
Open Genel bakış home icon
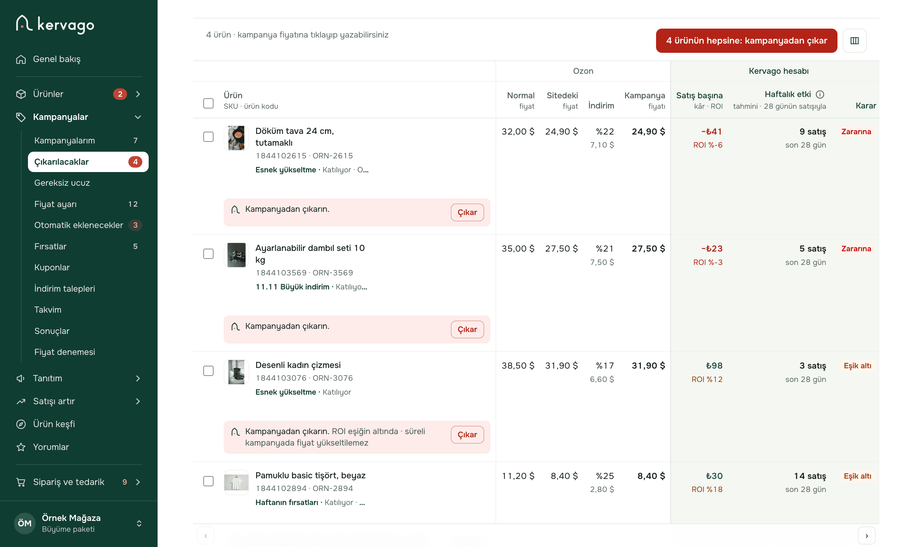click(x=21, y=59)
